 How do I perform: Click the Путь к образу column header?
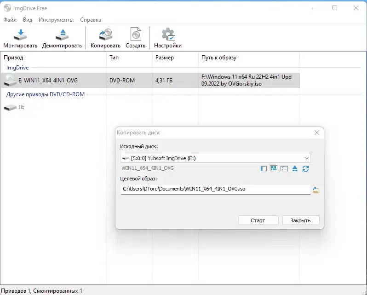pos(249,58)
